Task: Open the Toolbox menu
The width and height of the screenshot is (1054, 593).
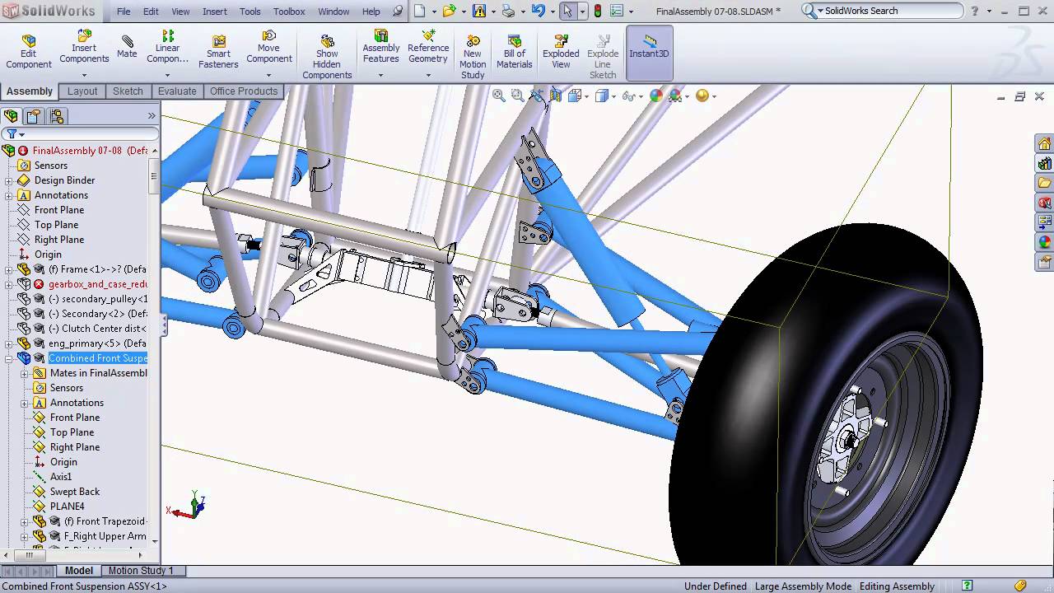Action: pyautogui.click(x=289, y=12)
